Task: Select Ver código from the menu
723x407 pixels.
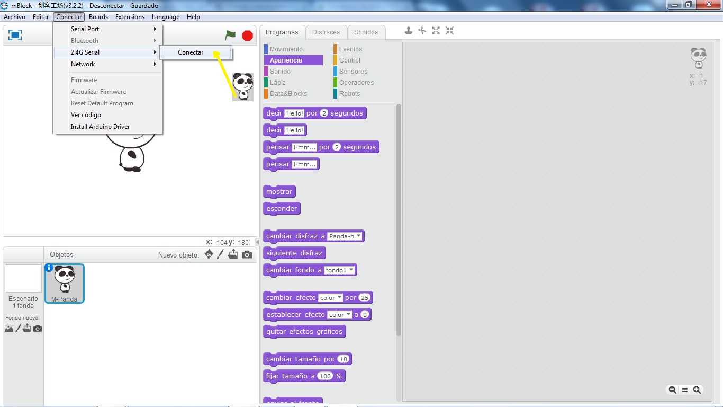Action: point(107,115)
